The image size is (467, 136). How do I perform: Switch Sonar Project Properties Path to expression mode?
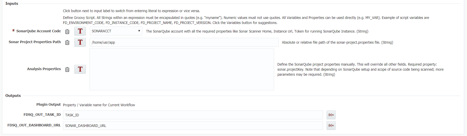(x=80, y=42)
